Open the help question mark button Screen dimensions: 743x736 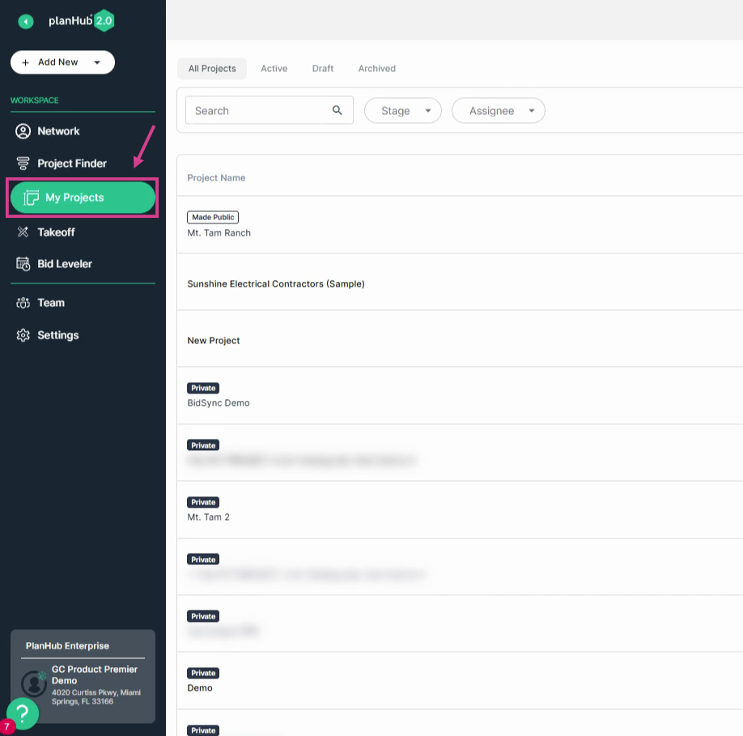pyautogui.click(x=23, y=713)
